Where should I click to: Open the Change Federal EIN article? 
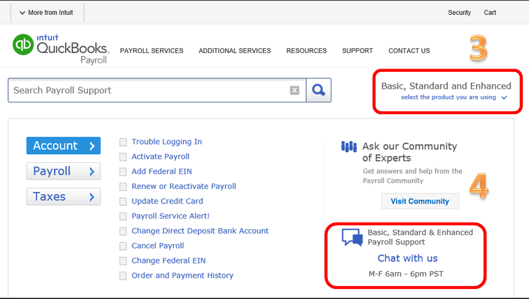point(168,260)
